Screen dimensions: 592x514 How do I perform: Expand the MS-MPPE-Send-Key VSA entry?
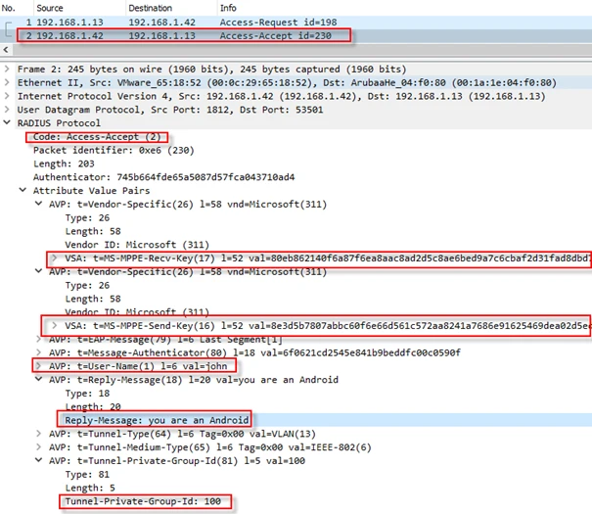[x=56, y=325]
